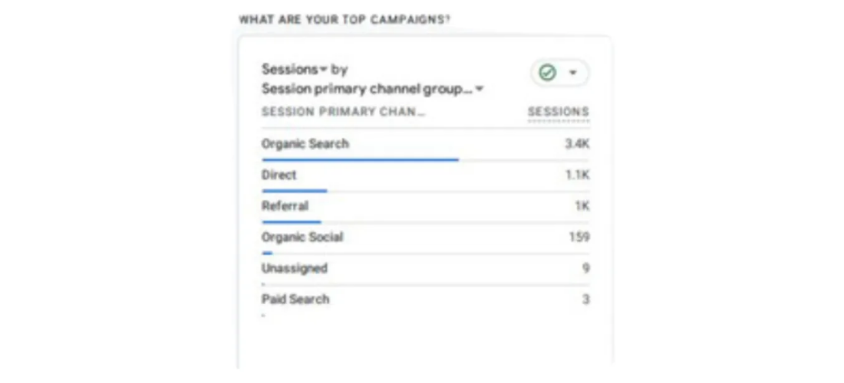This screenshot has height=383, width=844.
Task: Click the What Are Your Top Campaigns heading
Action: [345, 20]
